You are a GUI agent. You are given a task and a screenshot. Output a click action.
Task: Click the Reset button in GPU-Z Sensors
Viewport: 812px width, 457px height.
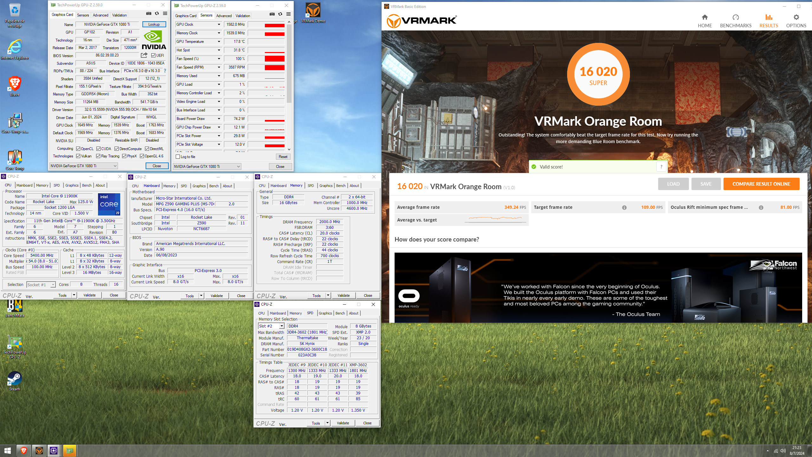283,157
